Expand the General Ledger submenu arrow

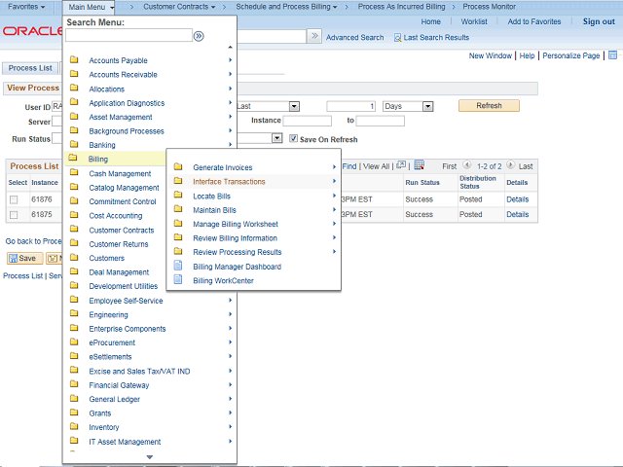[231, 399]
